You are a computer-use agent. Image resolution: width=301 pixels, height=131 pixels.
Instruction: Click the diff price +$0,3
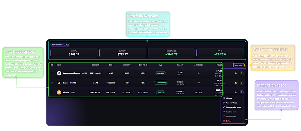click(143, 83)
